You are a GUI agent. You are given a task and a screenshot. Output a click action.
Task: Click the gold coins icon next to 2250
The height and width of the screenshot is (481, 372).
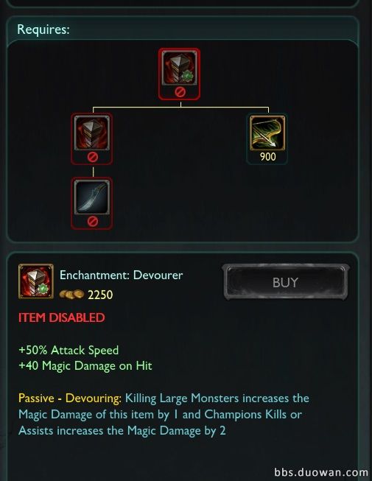click(71, 294)
